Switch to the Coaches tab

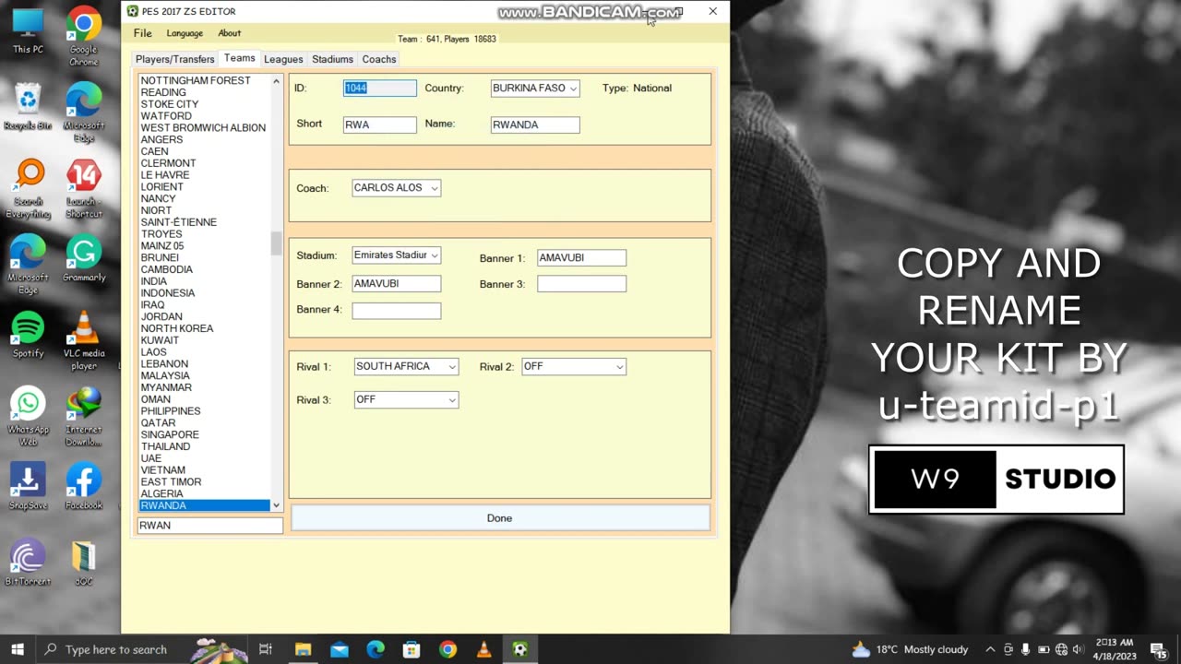click(379, 59)
